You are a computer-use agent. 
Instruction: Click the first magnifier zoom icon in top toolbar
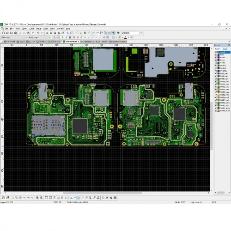pyautogui.click(x=47, y=33)
